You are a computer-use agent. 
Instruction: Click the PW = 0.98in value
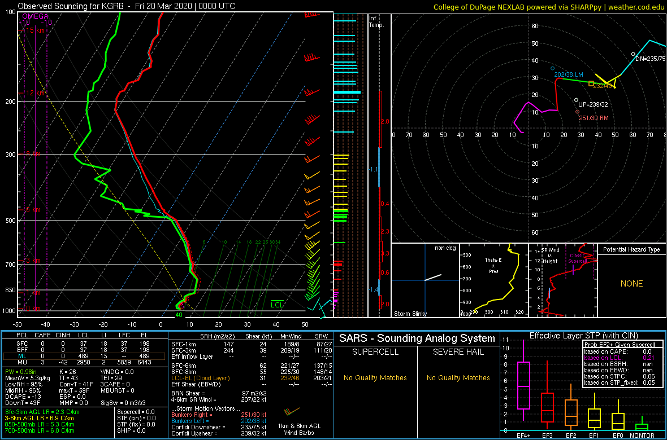[x=21, y=372]
